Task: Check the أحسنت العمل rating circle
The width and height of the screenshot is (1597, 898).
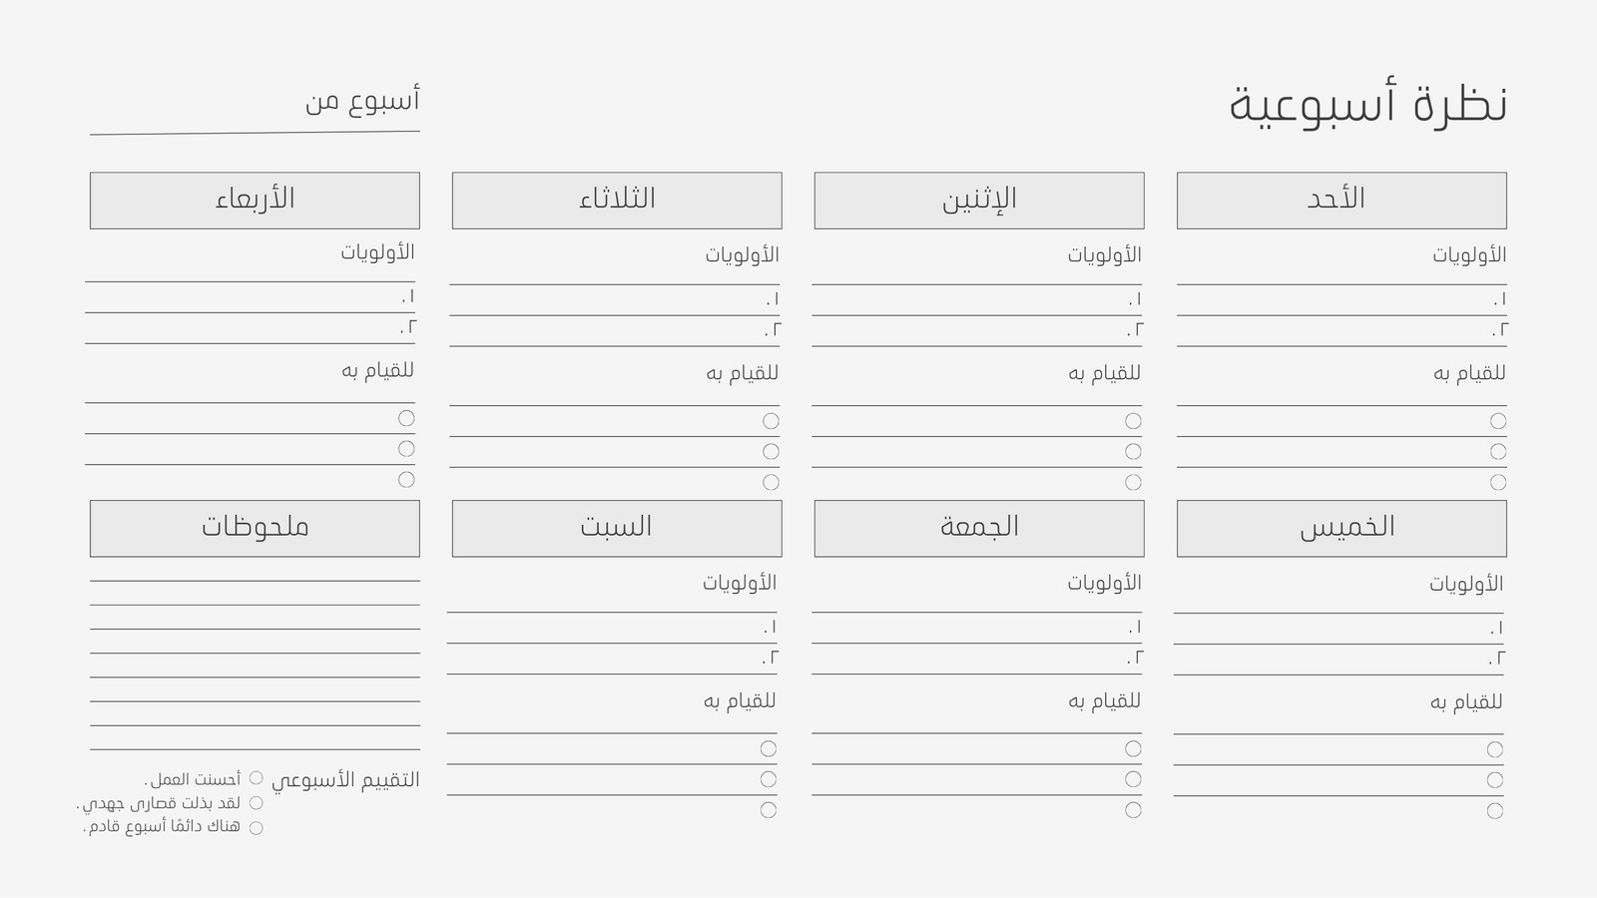Action: [257, 778]
